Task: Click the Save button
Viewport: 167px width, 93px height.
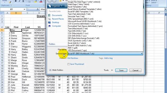Action: click(x=121, y=70)
